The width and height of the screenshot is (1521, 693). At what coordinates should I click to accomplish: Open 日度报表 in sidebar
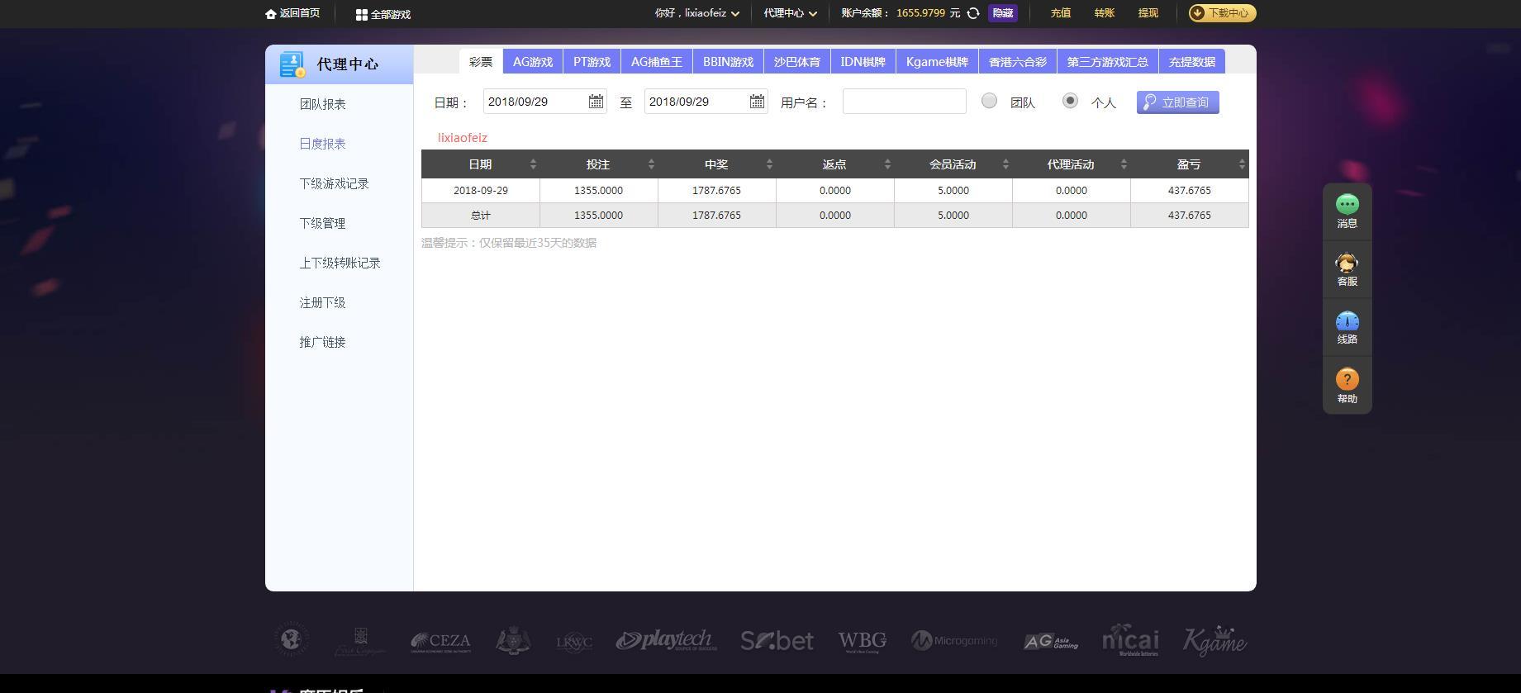click(323, 144)
